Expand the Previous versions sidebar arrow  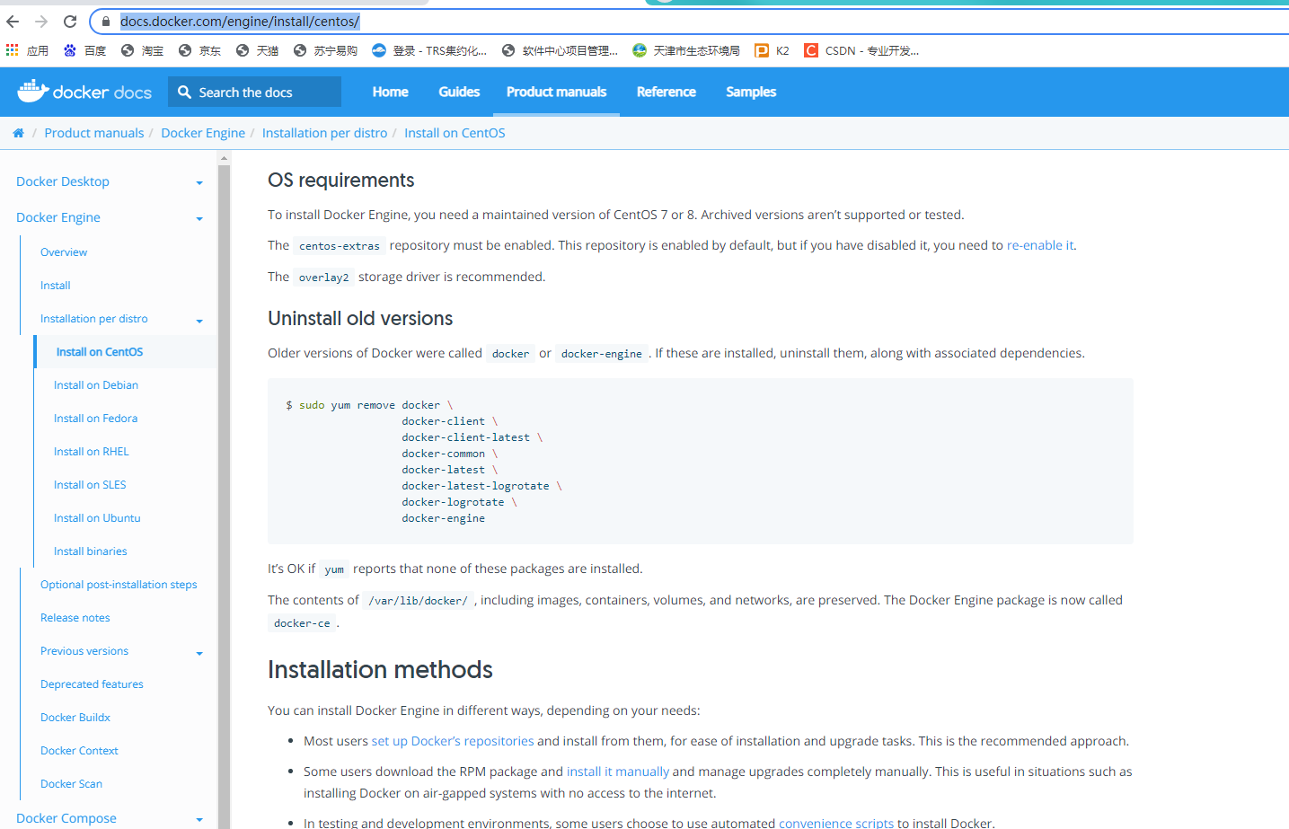(199, 653)
